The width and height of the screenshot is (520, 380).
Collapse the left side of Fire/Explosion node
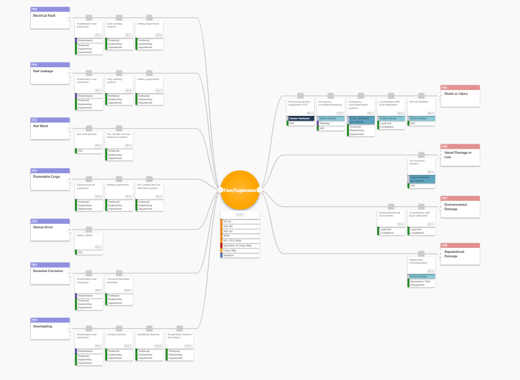pyautogui.click(x=220, y=190)
